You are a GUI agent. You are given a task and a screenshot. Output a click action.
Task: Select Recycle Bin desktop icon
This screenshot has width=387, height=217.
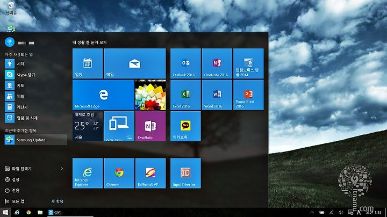click(11, 8)
